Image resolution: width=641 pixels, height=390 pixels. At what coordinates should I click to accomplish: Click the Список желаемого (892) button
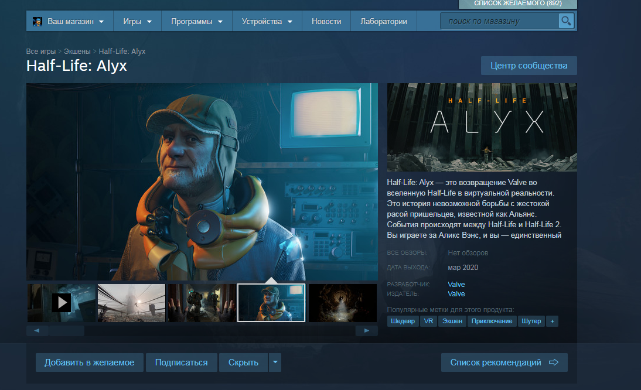tap(517, 4)
